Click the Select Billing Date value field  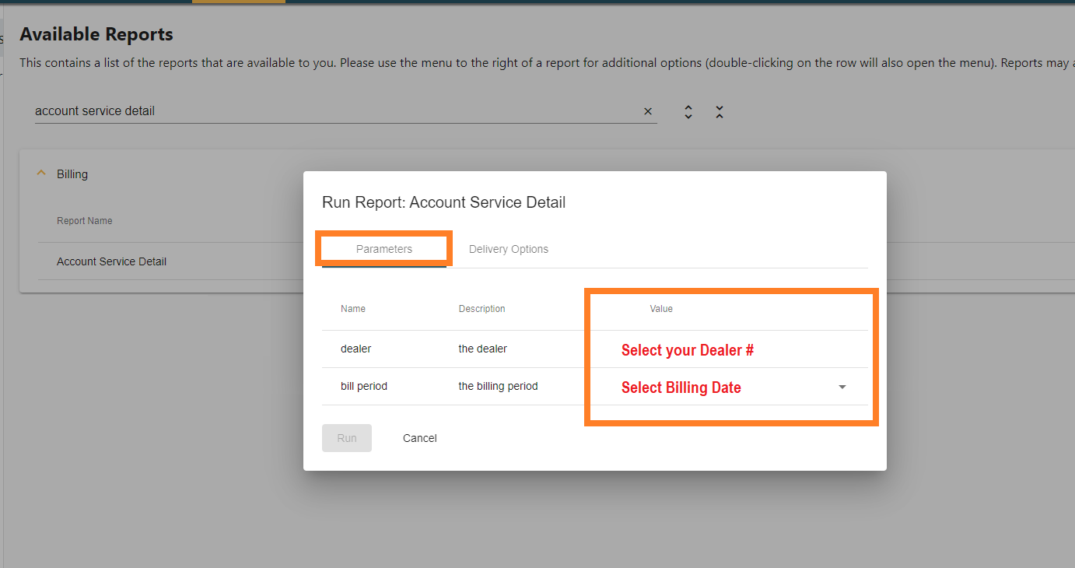point(700,387)
